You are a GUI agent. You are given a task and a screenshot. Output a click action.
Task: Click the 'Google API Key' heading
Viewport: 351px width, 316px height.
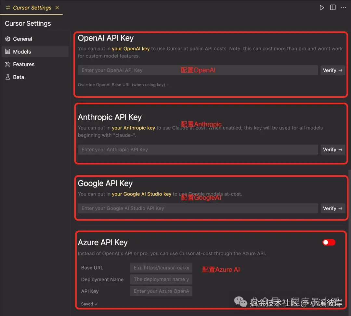point(105,183)
